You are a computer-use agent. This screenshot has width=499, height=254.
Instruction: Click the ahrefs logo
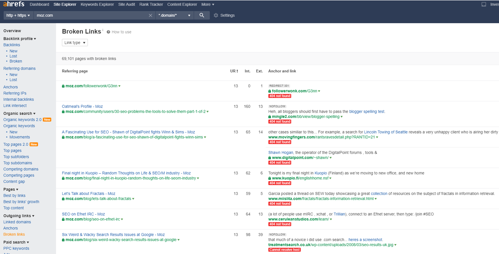pos(14,4)
